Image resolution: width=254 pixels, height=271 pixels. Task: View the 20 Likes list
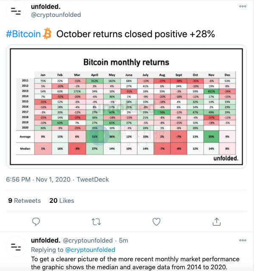coord(62,200)
